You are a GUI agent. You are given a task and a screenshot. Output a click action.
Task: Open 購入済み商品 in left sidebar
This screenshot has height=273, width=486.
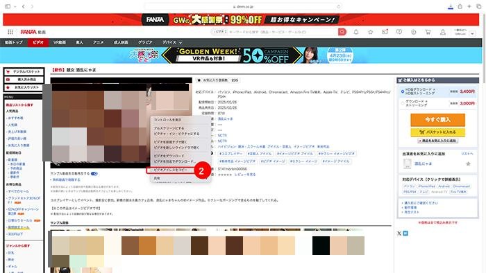pyautogui.click(x=24, y=80)
